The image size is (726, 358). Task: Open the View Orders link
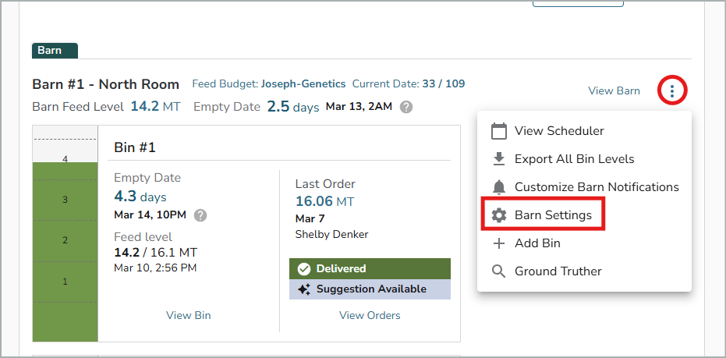click(370, 316)
